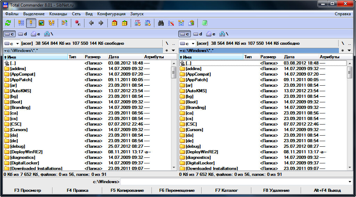Open the URL new FTP connection icon
356x197 pixels.
[x=148, y=23]
